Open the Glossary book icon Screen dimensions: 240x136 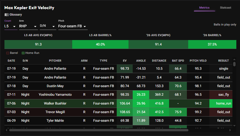(x=7, y=15)
